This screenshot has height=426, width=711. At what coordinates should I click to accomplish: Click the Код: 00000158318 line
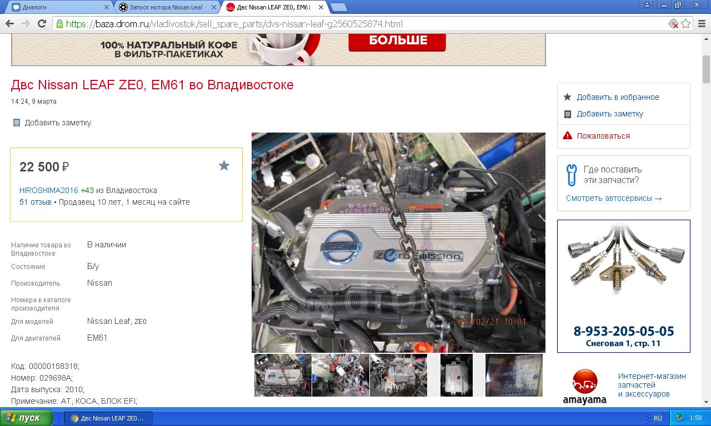tap(45, 366)
